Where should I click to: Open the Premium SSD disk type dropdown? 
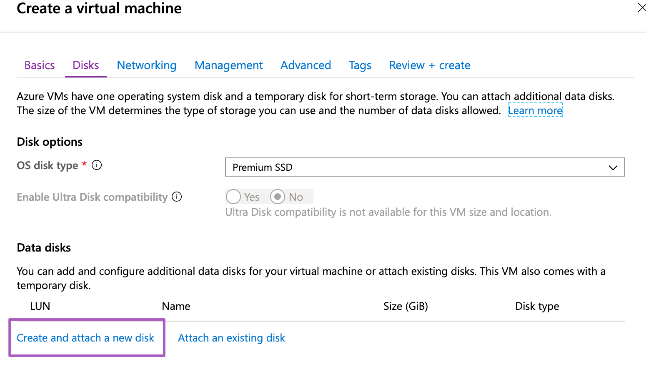(424, 167)
